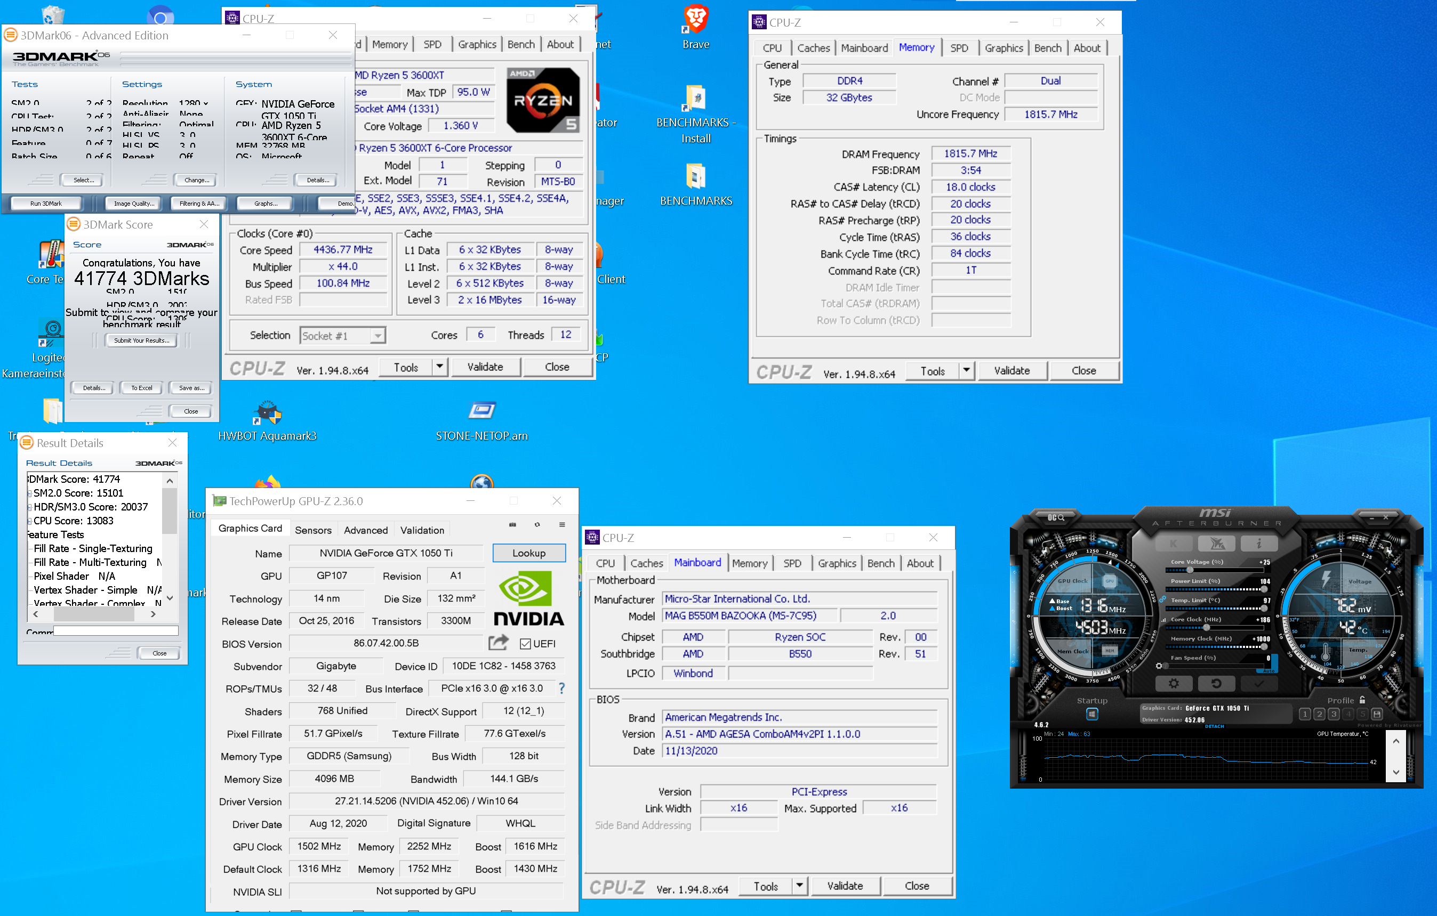Expand the SM2.0 Score tree node

(x=29, y=493)
